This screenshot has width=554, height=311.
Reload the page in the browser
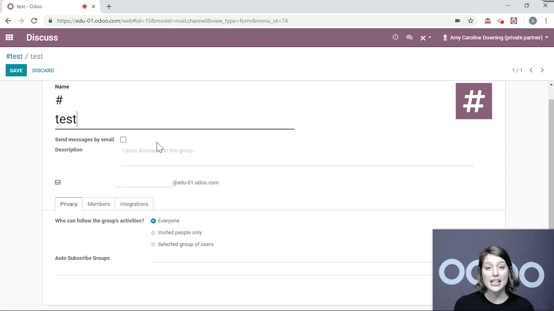click(34, 21)
